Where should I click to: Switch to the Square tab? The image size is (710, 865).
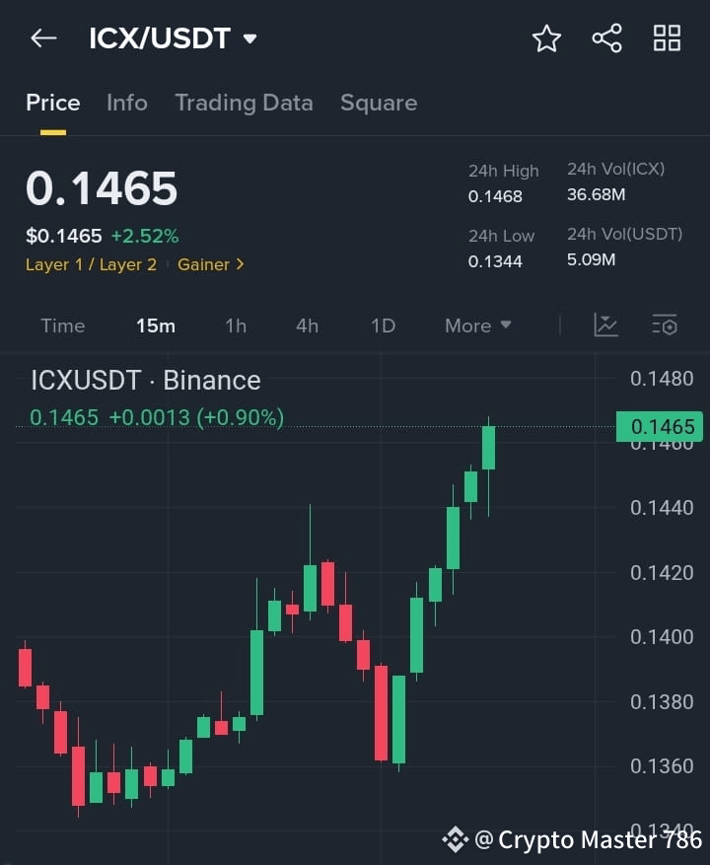pos(379,103)
